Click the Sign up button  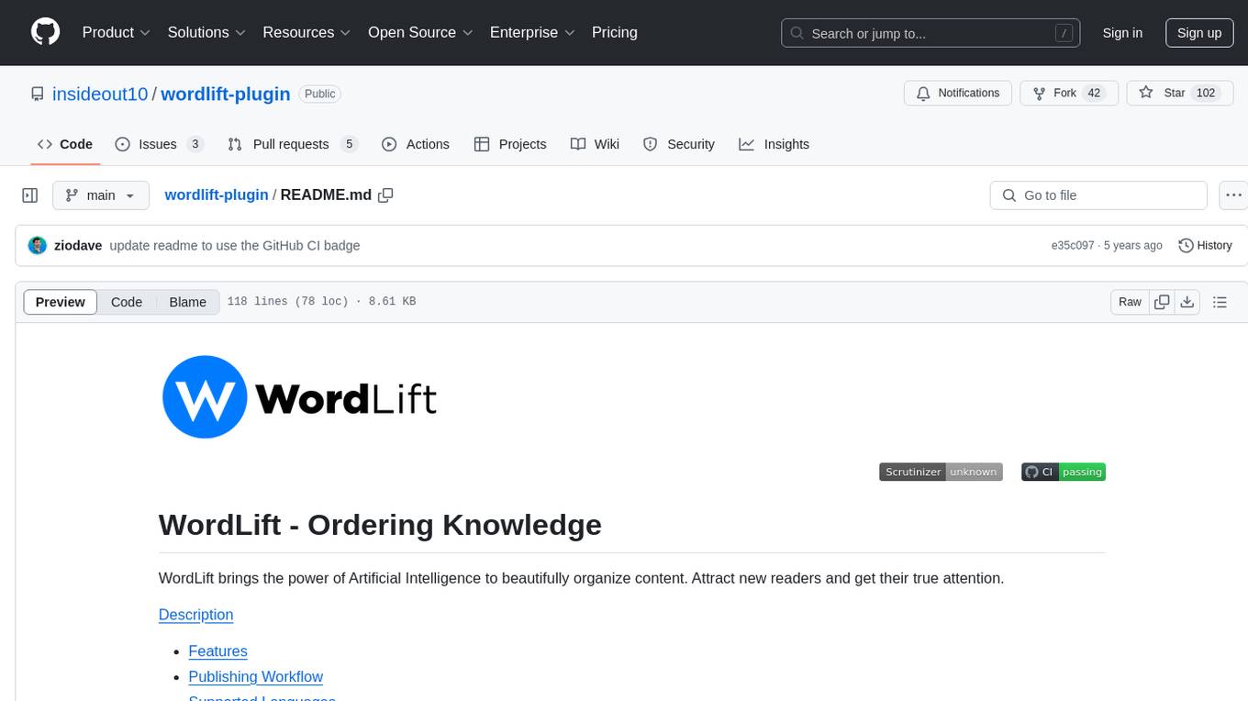point(1199,33)
